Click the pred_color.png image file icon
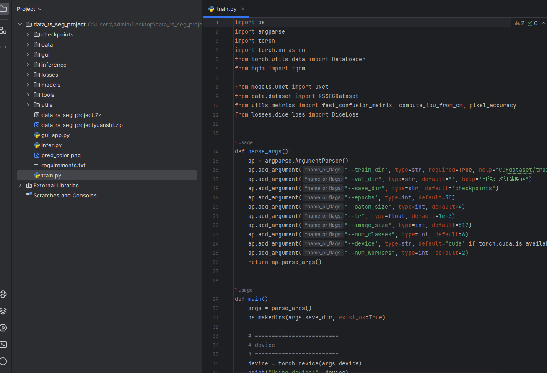This screenshot has height=373, width=547. pyautogui.click(x=37, y=155)
